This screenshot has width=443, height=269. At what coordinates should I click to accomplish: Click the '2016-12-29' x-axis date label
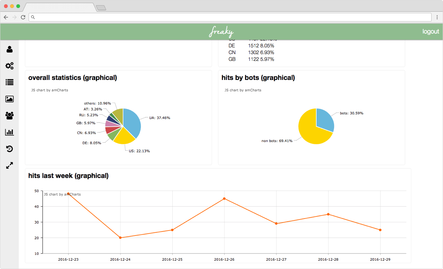pyautogui.click(x=380, y=259)
